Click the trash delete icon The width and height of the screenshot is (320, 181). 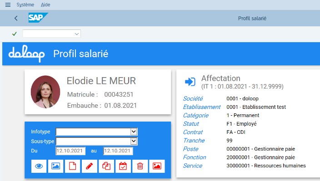(x=140, y=166)
